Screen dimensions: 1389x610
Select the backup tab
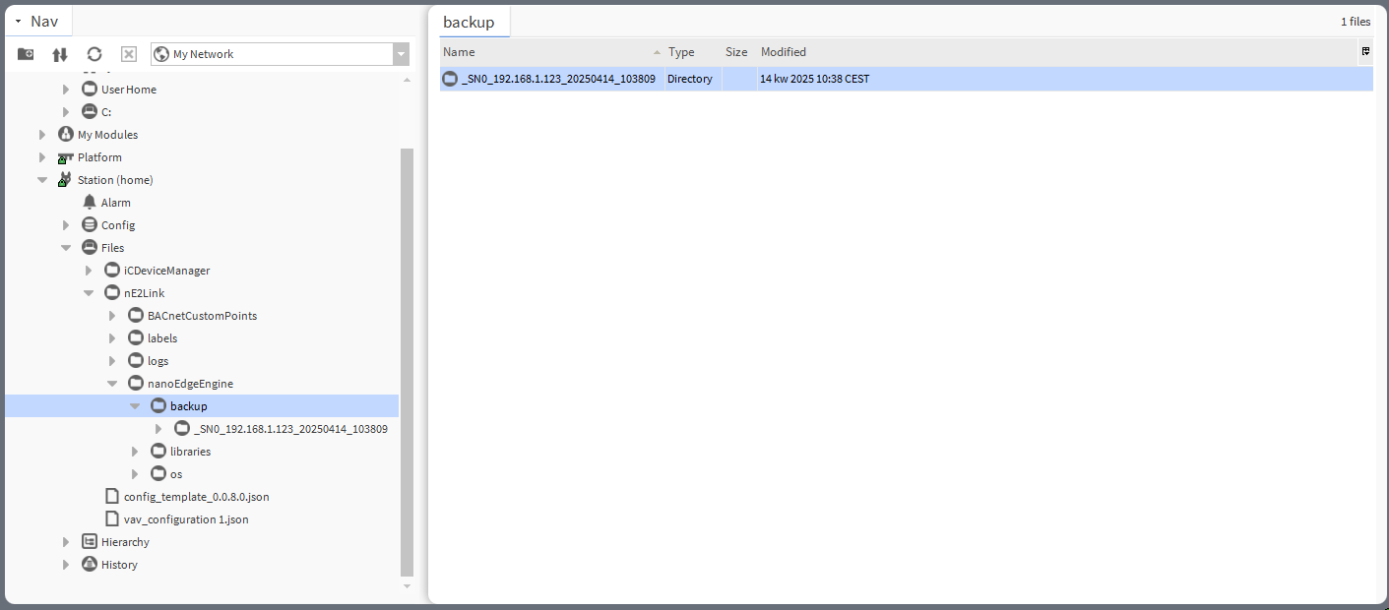(469, 22)
